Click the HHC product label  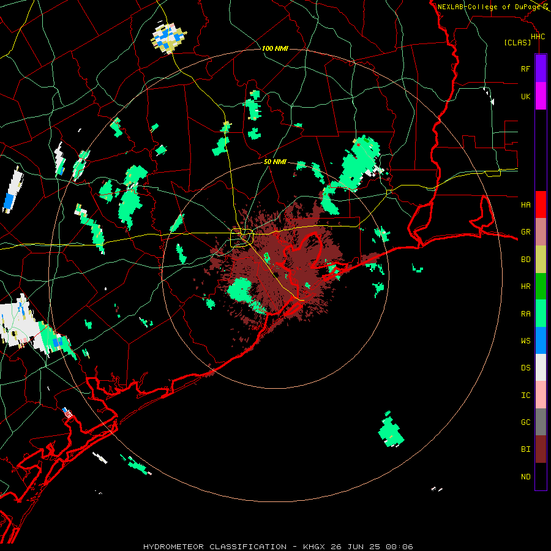pos(538,37)
